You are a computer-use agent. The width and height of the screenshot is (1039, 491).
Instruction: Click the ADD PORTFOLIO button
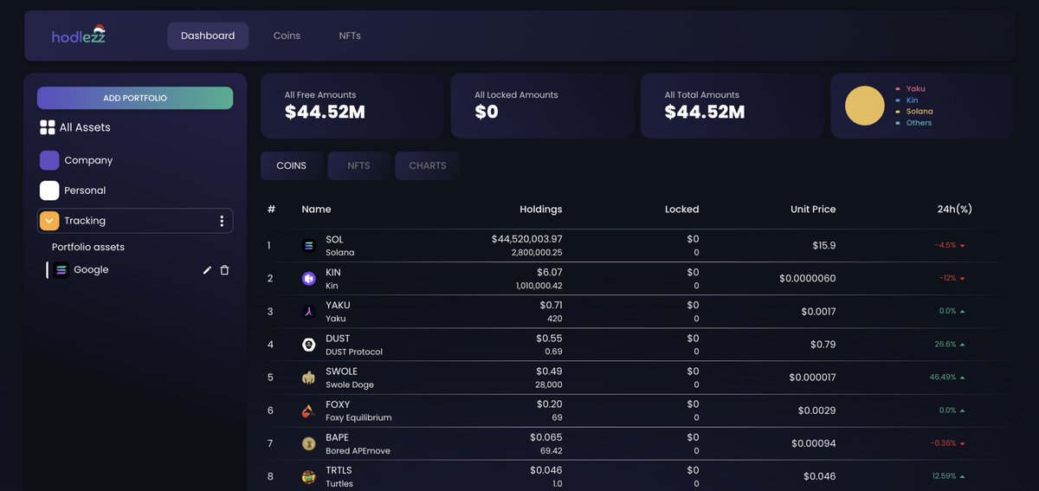tap(135, 98)
